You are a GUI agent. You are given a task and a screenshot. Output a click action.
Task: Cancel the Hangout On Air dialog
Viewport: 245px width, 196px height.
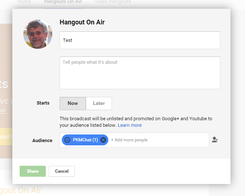click(x=62, y=171)
